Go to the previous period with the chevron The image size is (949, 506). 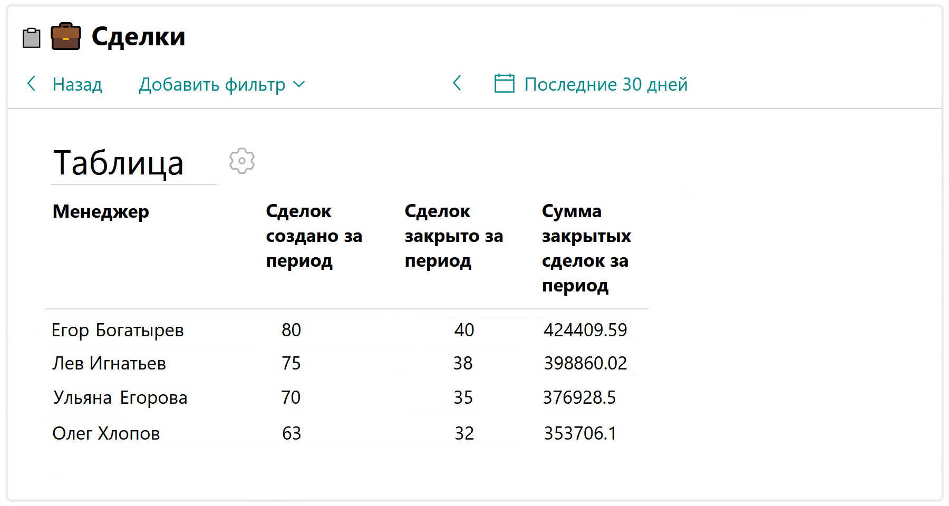457,83
